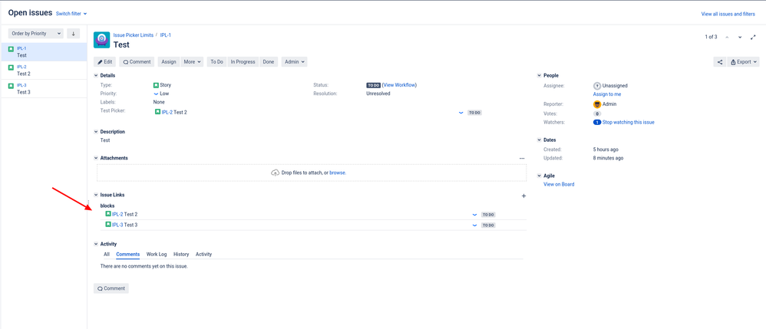Click the project avatar icon
Image resolution: width=766 pixels, height=329 pixels.
point(101,40)
